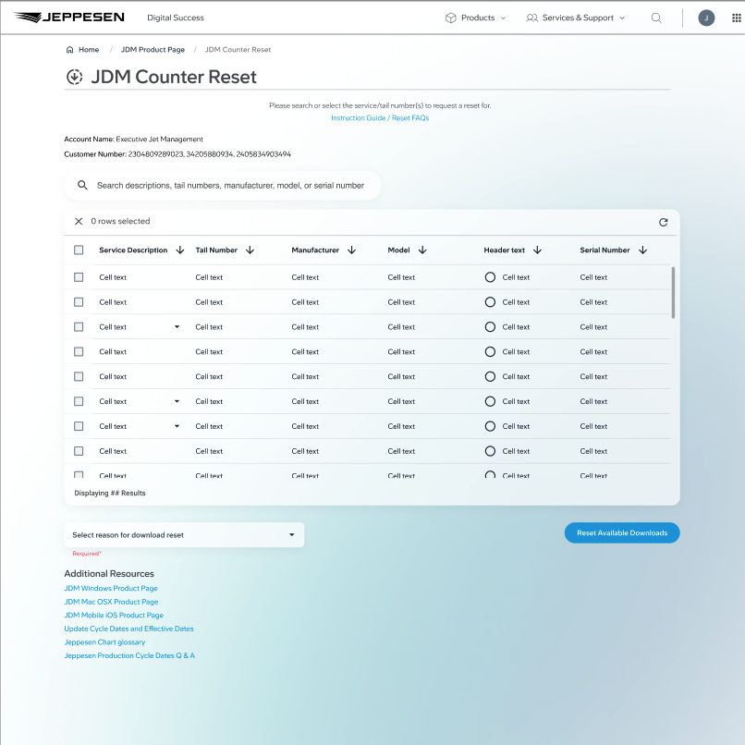This screenshot has width=745, height=745.
Task: Check the eighth table row checkbox
Action: [79, 451]
